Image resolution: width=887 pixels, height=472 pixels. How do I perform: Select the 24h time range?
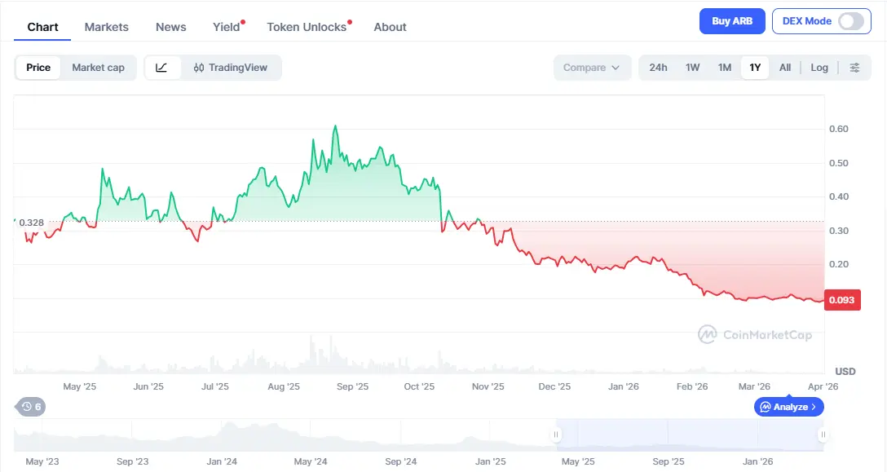[658, 68]
